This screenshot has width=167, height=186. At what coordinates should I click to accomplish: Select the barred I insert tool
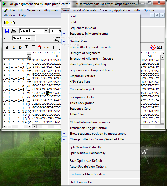27,47
